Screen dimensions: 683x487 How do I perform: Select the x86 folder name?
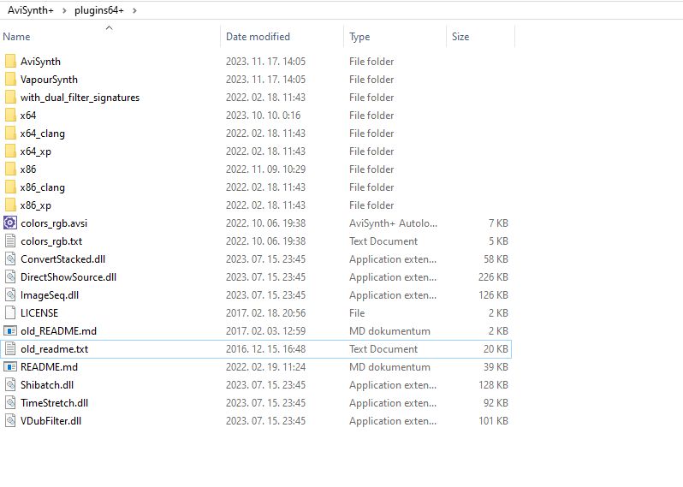[x=28, y=169]
